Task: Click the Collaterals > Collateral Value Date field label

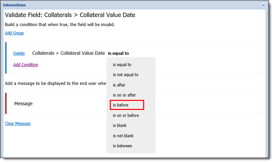Action: click(68, 53)
